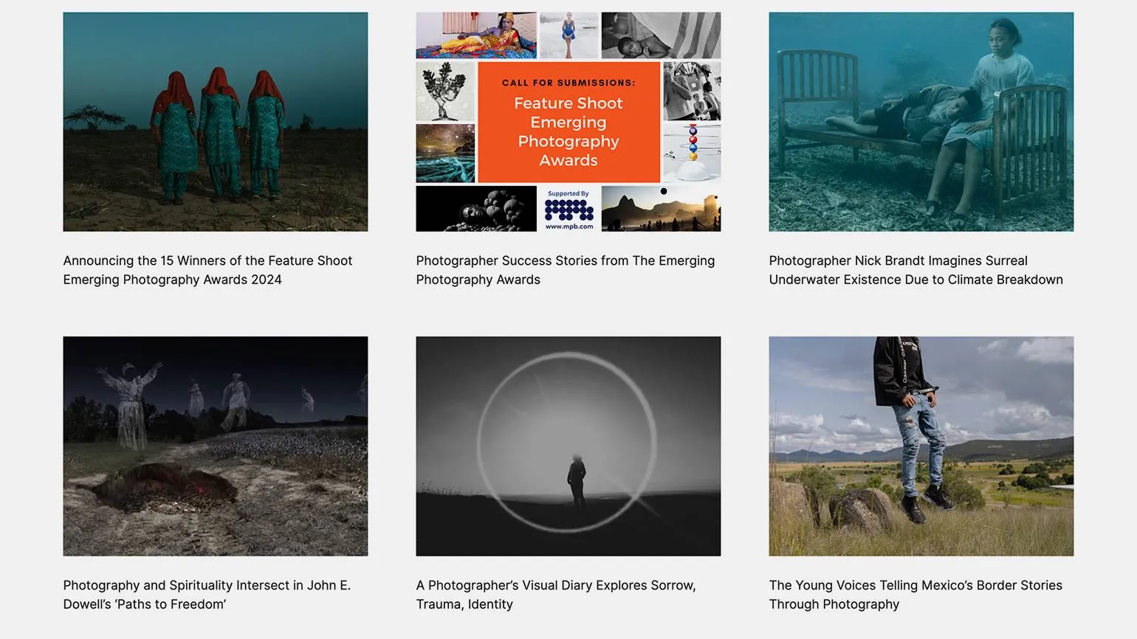Open the 15 Winners 2024 awards article title
The image size is (1137, 639).
click(207, 270)
